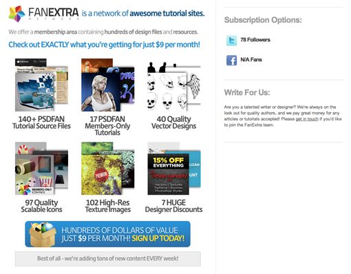Viewport: 351px width, 274px height.
Task: Click the 'adding new content EVERY week' bar
Action: coord(108,259)
